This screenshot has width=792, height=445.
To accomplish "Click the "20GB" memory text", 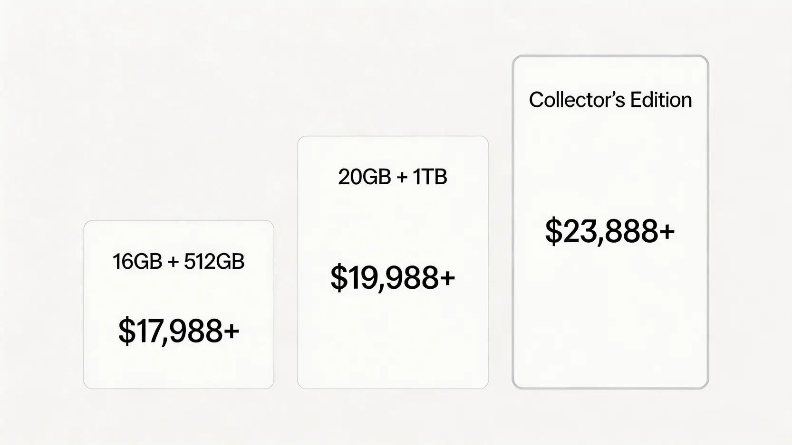I will tap(364, 177).
